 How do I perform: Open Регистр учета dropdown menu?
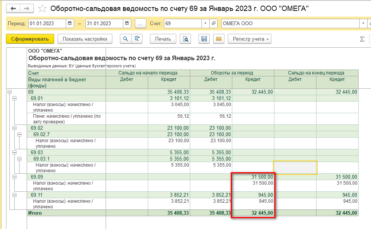[x=249, y=39]
